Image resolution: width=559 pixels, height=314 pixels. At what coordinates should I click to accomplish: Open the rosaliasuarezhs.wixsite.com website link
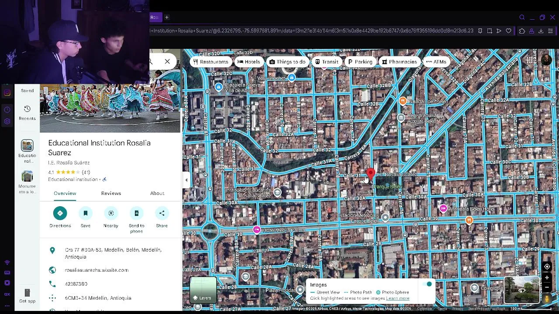(97, 270)
